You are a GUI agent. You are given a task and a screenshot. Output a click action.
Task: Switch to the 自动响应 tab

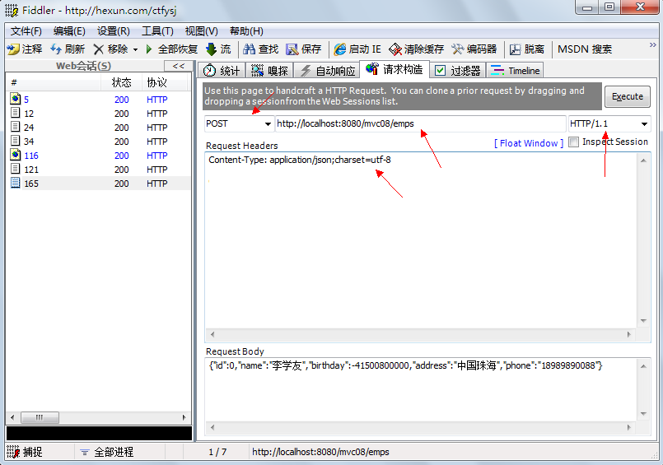[x=327, y=71]
